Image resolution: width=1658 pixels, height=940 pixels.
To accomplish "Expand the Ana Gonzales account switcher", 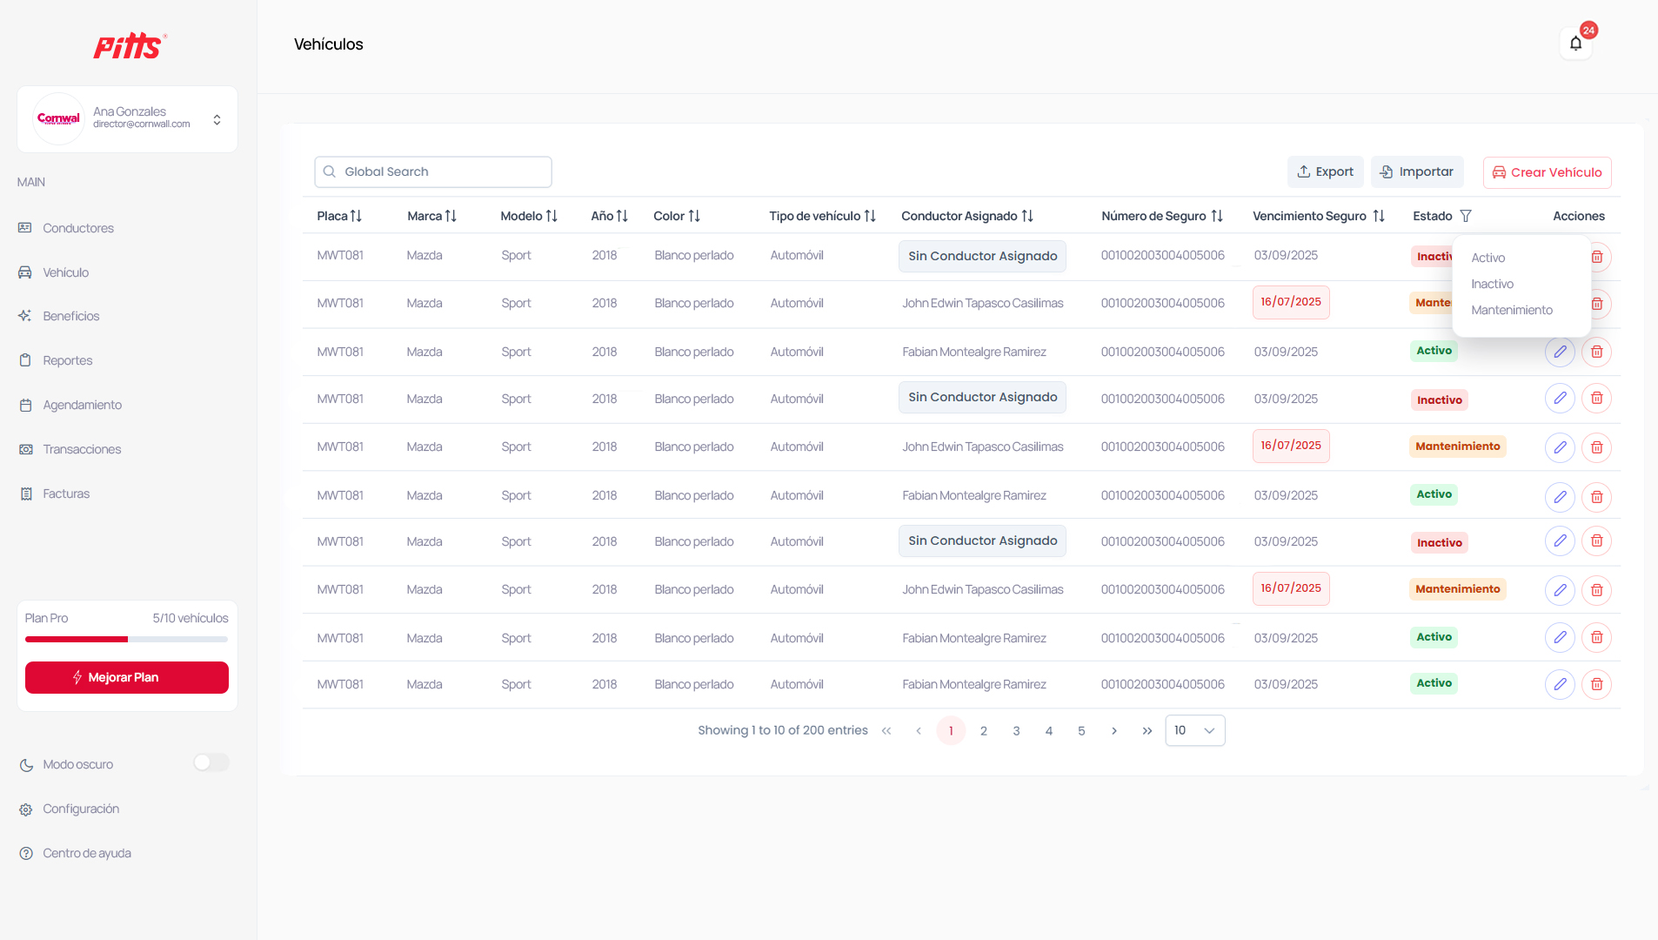I will point(217,119).
